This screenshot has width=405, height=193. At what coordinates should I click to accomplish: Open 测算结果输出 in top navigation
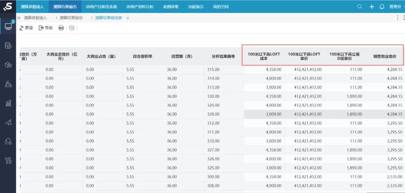pos(65,7)
